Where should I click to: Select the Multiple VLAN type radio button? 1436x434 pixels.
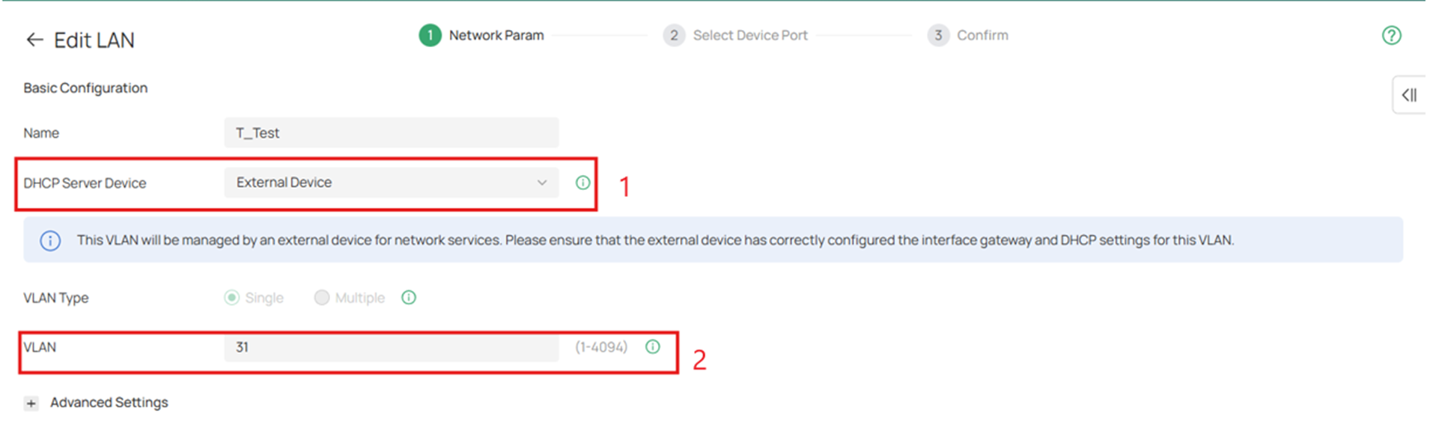click(x=321, y=297)
